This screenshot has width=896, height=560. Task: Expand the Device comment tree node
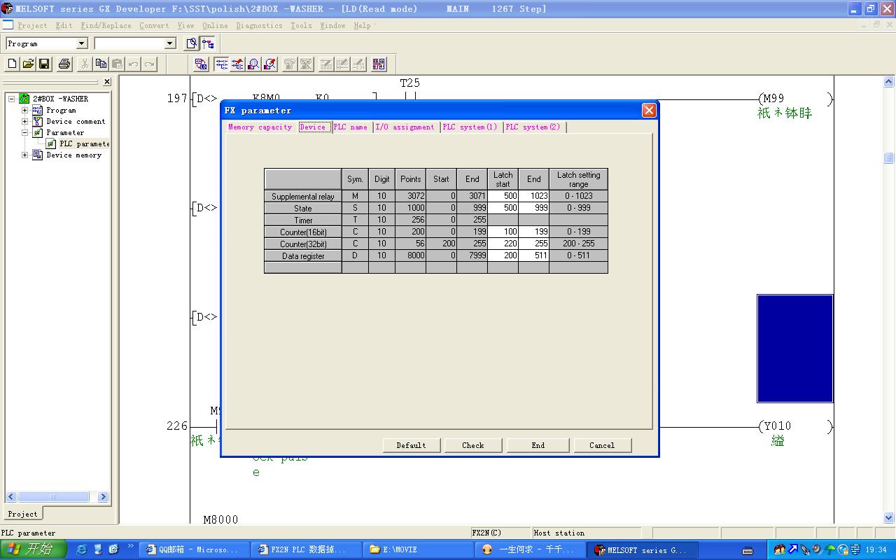pos(25,121)
